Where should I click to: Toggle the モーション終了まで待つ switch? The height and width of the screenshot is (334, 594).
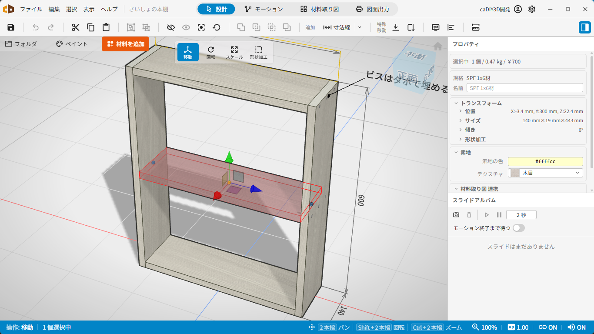coord(519,228)
